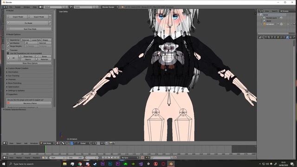The image size is (297, 167).
Task: Select World in outliner
Action: coord(269,21)
